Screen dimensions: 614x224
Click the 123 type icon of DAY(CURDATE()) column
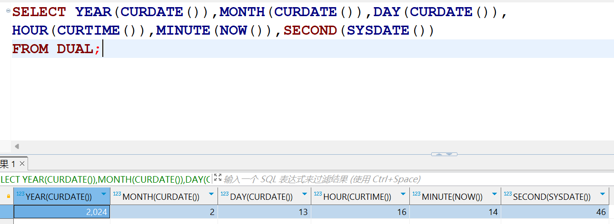(225, 194)
